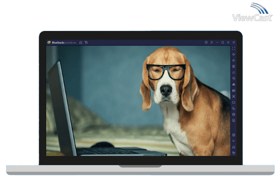Open settings gear icon near sidebar bottom
Image resolution: width=278 pixels, height=191 pixels.
(x=234, y=135)
